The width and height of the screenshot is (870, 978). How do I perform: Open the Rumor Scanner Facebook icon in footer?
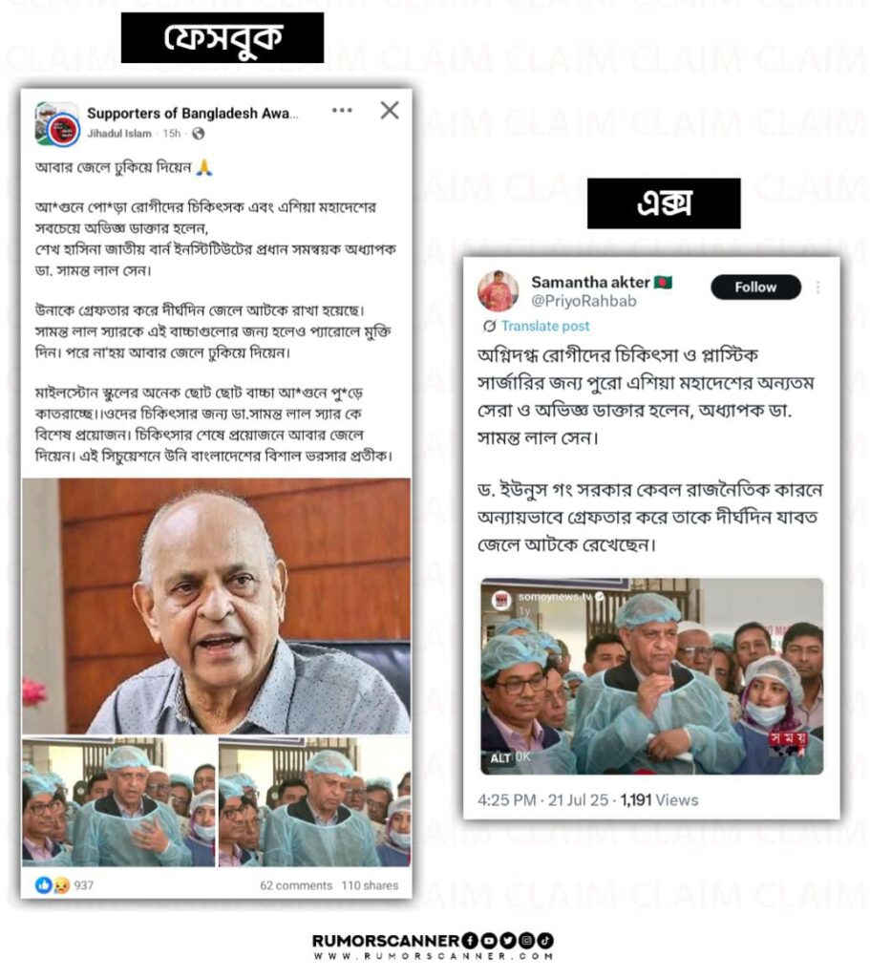click(470, 940)
